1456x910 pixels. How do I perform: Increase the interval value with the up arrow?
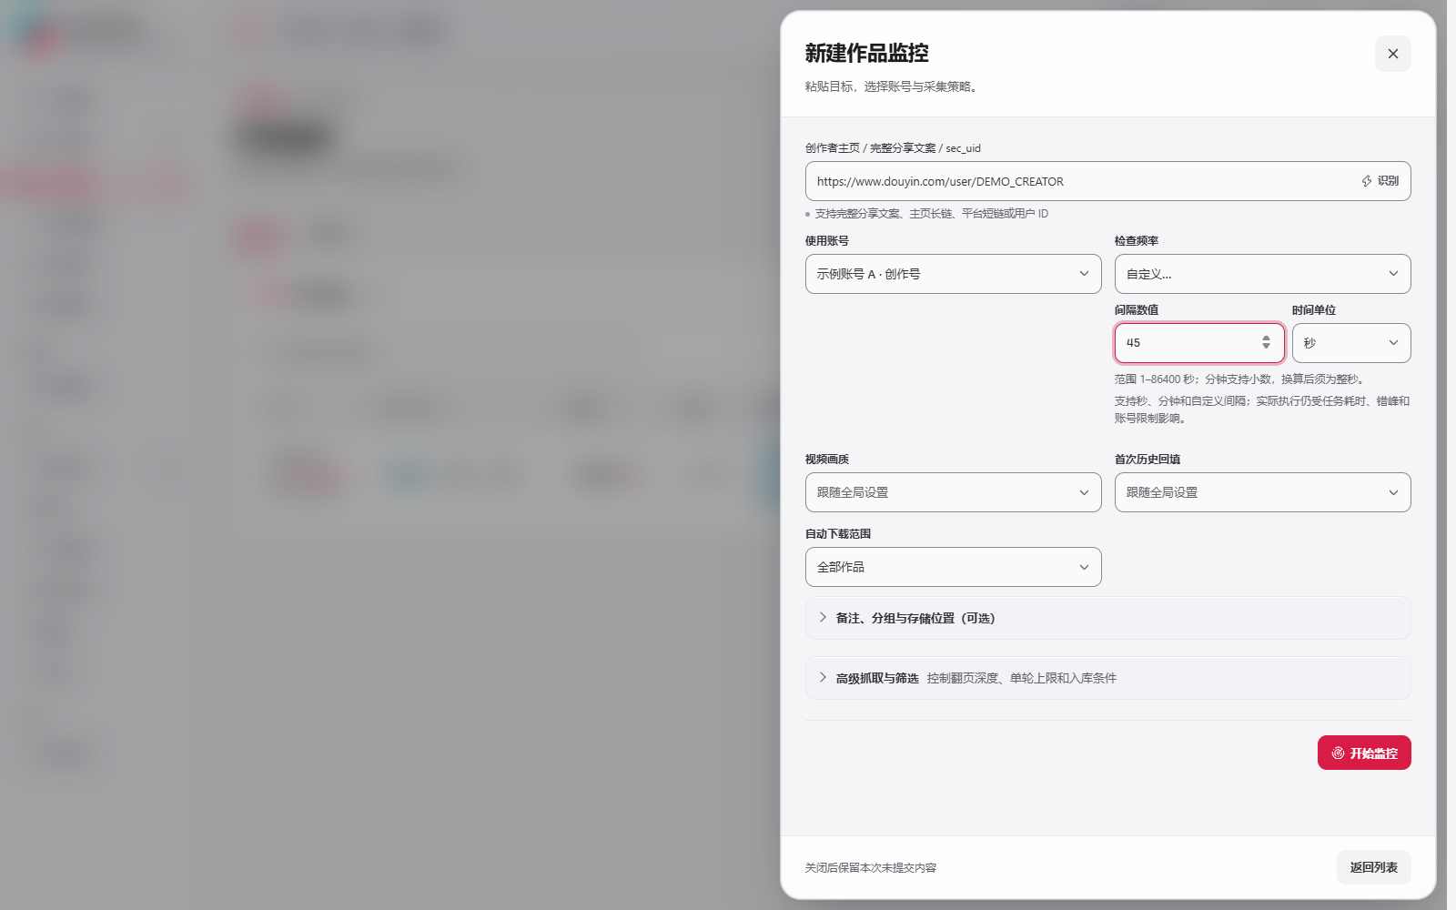pos(1266,339)
